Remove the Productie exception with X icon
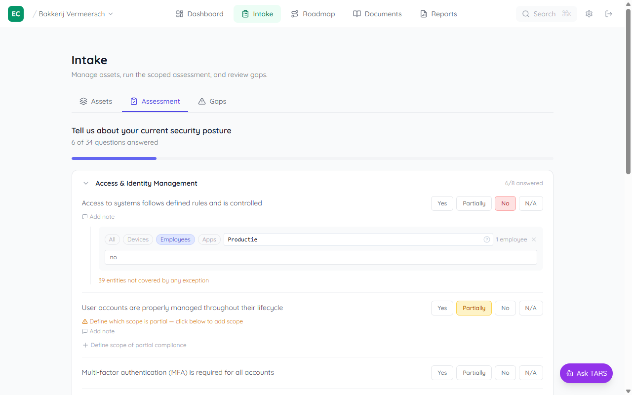Screen dimensions: 632x395 click(x=534, y=239)
